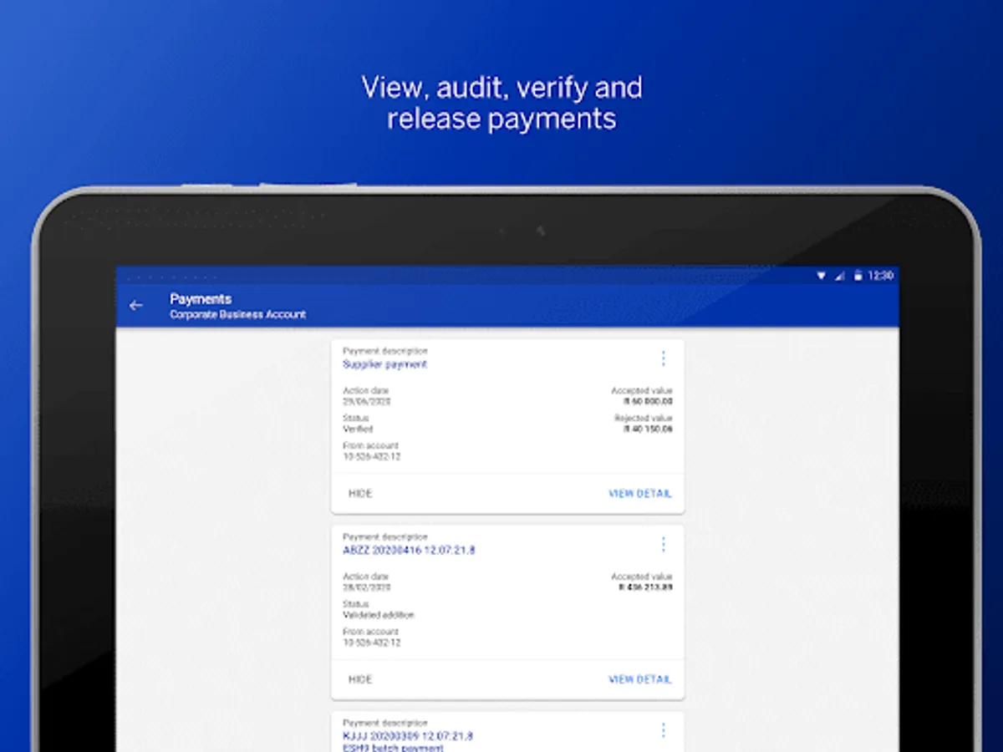Collapse Supplier payment card with HIDE
Image resolution: width=1003 pixels, height=752 pixels.
(x=360, y=494)
